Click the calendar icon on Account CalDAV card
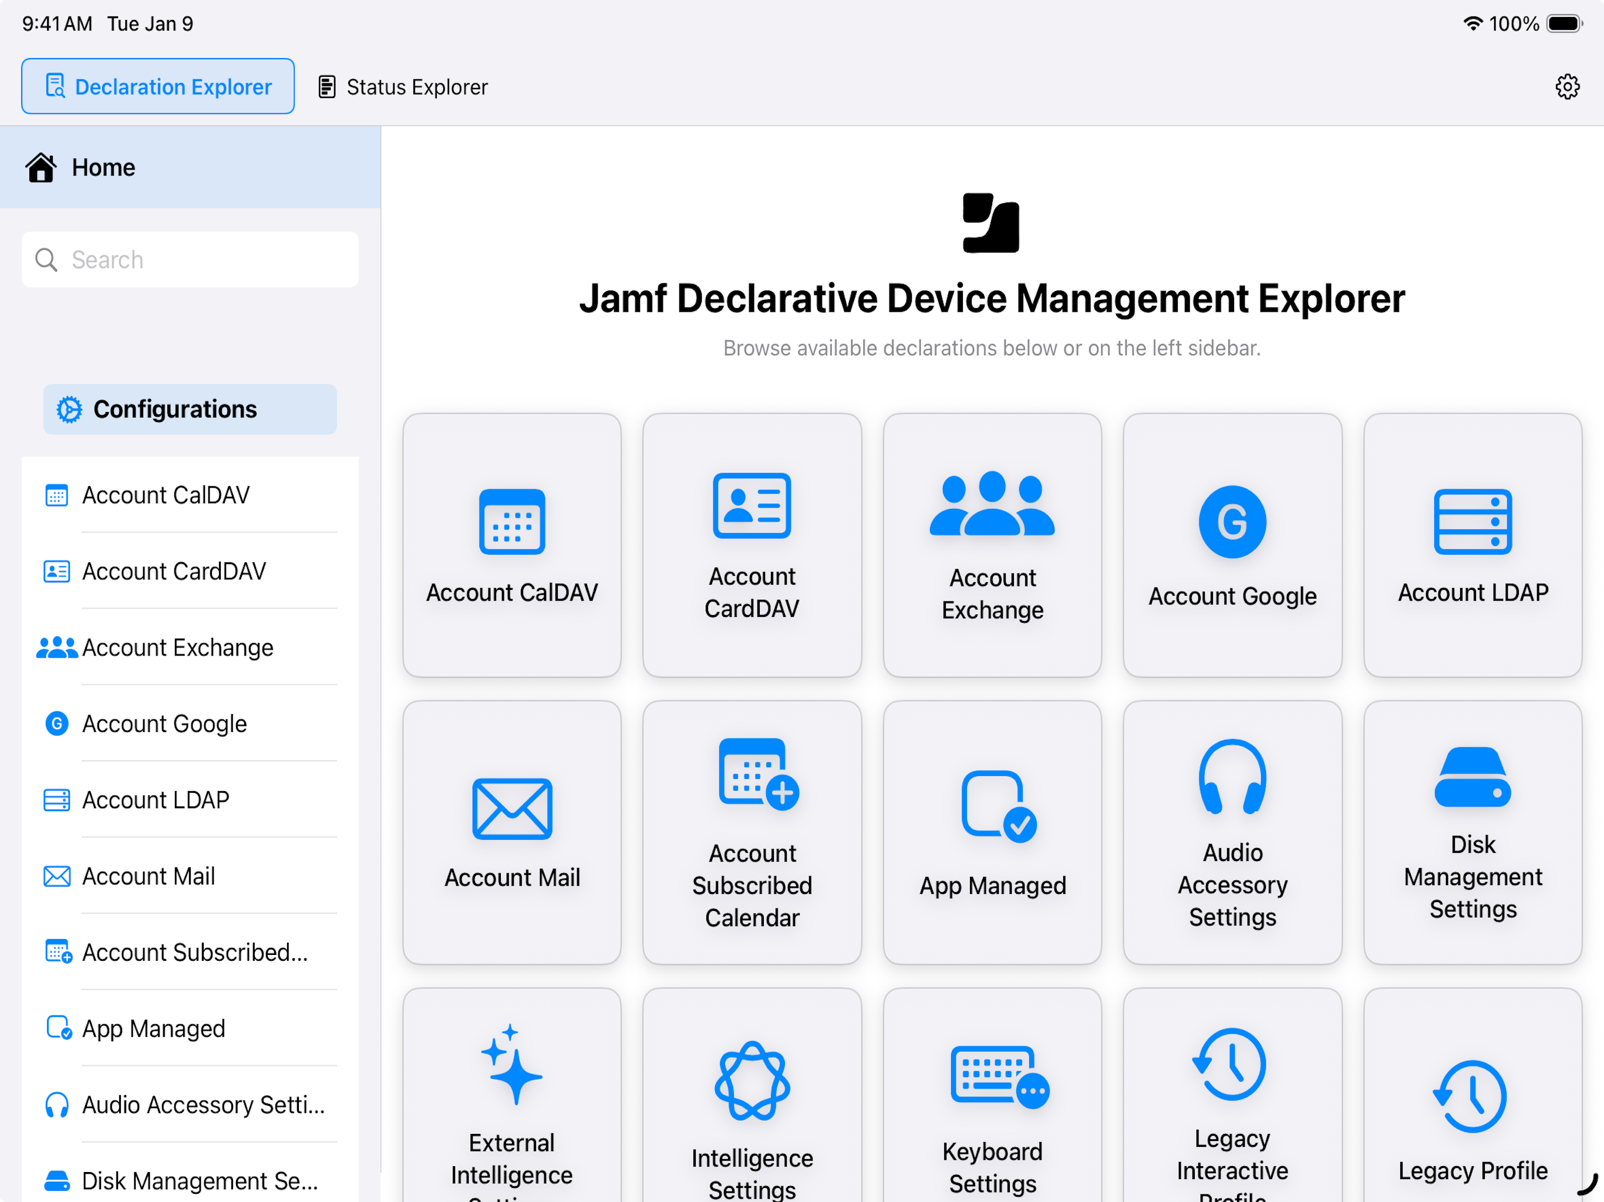Viewport: 1604px width, 1202px height. [512, 522]
